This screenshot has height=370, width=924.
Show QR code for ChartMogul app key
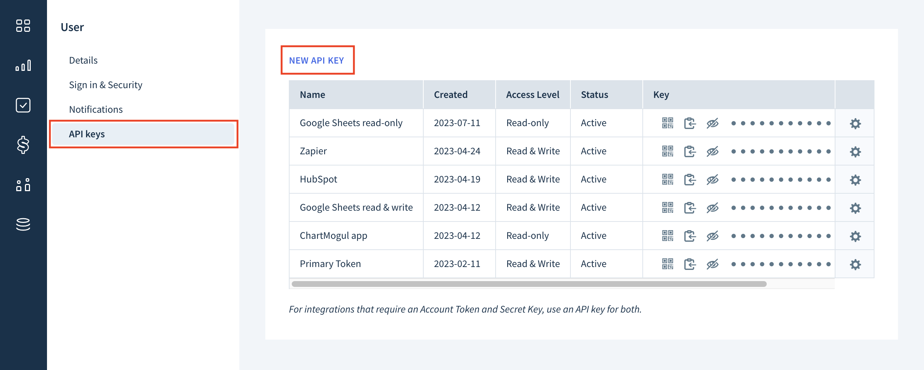point(667,236)
